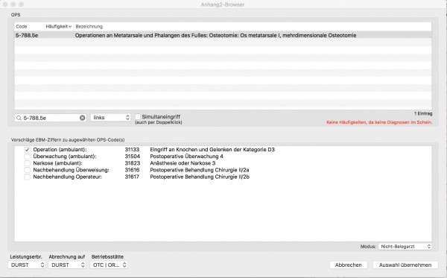The height and width of the screenshot is (278, 447).
Task: Click the red Keine Häufigkeiten warning text
Action: 379,122
